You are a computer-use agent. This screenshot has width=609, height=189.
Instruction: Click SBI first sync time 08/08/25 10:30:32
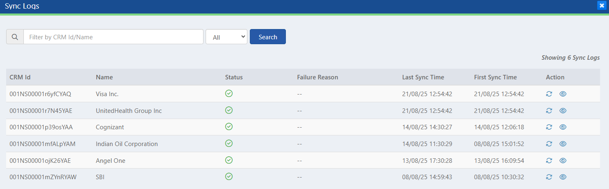tap(499, 177)
